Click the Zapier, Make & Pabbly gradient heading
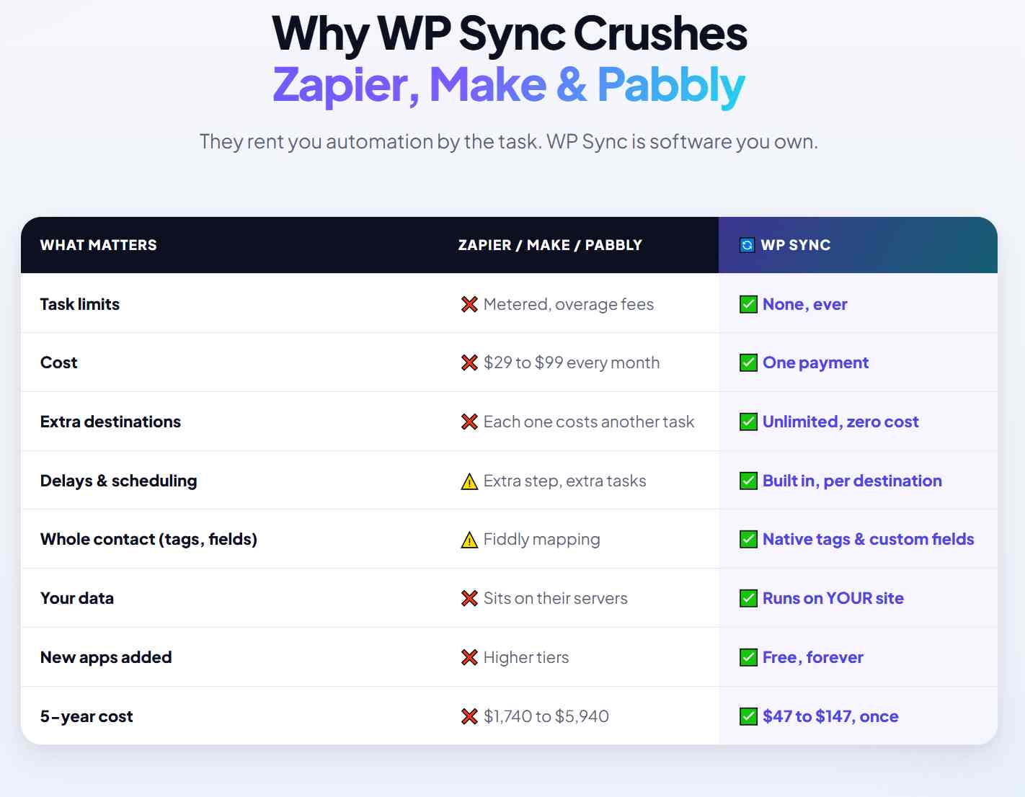1025x797 pixels. tap(509, 86)
